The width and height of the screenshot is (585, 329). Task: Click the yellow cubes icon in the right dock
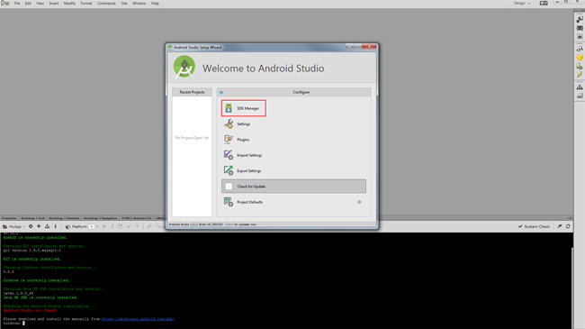pos(580,57)
